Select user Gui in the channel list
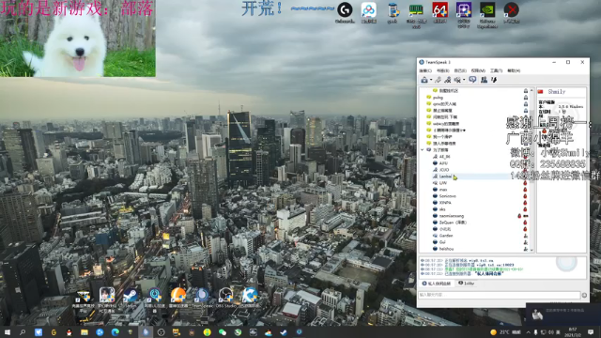This screenshot has height=338, width=601. click(442, 242)
